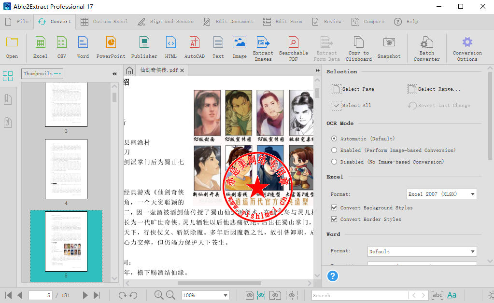The height and width of the screenshot is (303, 494).
Task: Open the zoom level 100% dropdown
Action: (x=205, y=295)
